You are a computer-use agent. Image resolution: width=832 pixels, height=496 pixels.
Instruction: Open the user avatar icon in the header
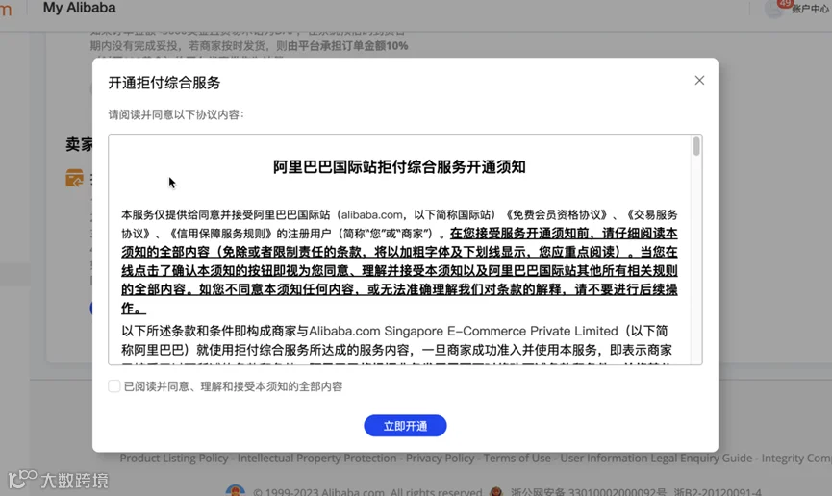pyautogui.click(x=774, y=9)
